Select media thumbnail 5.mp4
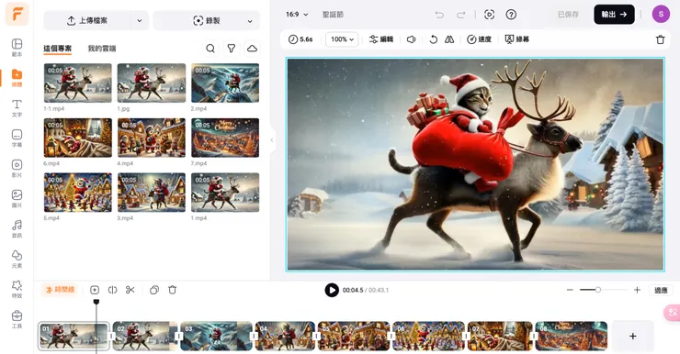This screenshot has width=680, height=354. pyautogui.click(x=77, y=193)
